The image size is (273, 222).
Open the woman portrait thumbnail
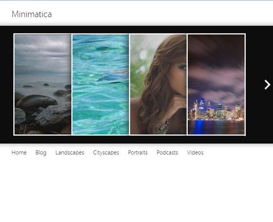(x=158, y=84)
